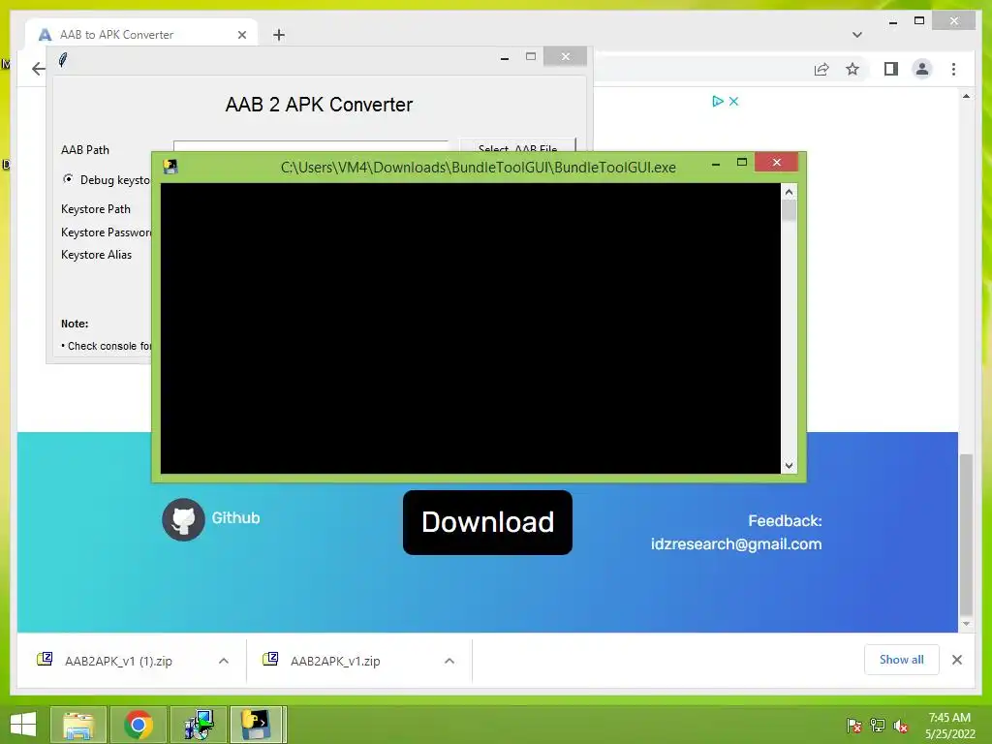
Task: Click the console scrollbar up arrow
Action: (x=789, y=192)
